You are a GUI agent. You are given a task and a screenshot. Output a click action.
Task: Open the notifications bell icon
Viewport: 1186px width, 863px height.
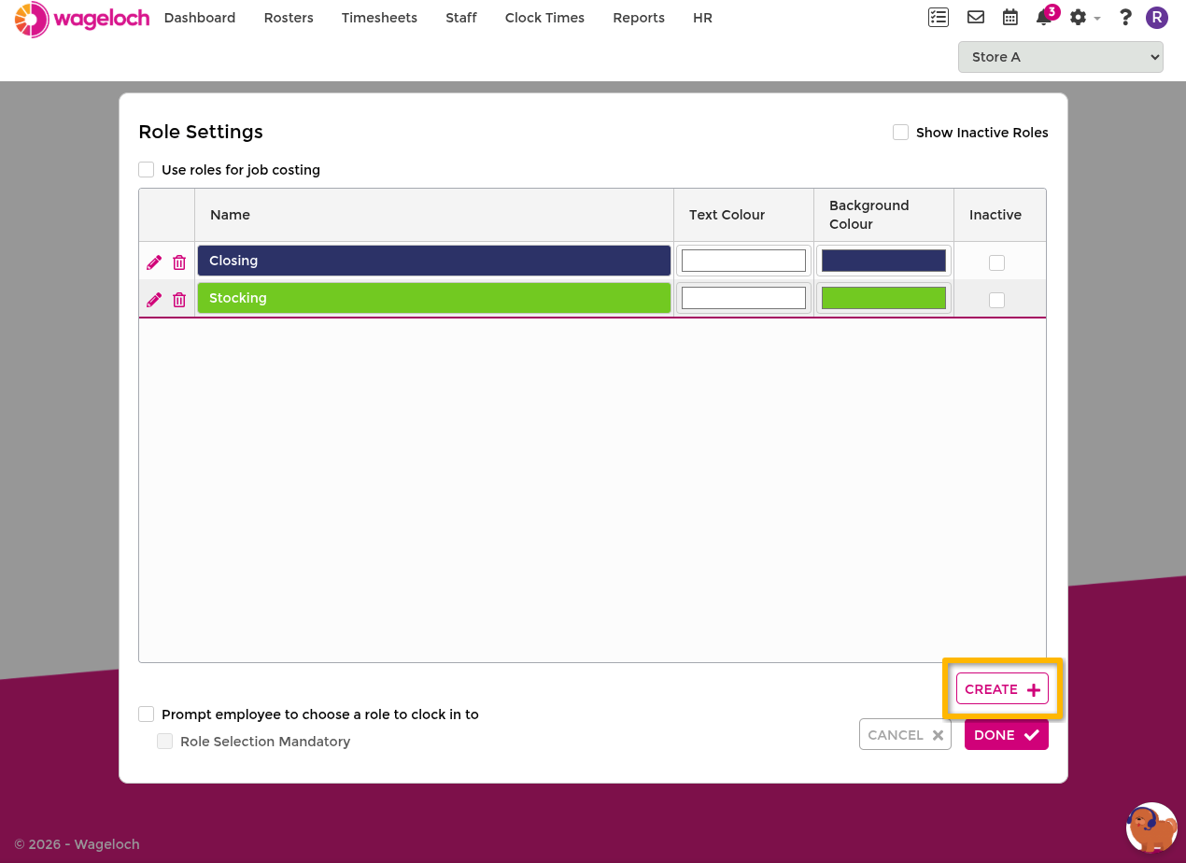1044,18
